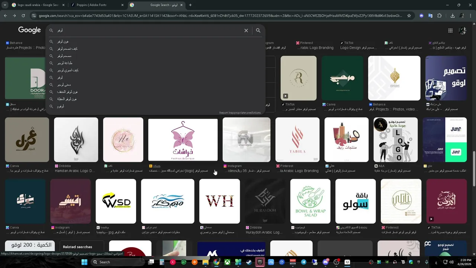Choose the fifth search suggestion in list
The width and height of the screenshot is (476, 268).
point(155,70)
